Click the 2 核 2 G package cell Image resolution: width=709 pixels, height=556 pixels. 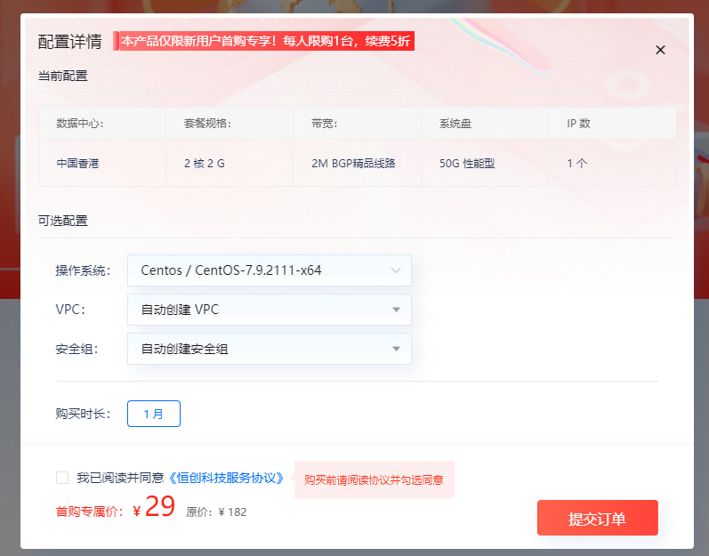pyautogui.click(x=230, y=163)
